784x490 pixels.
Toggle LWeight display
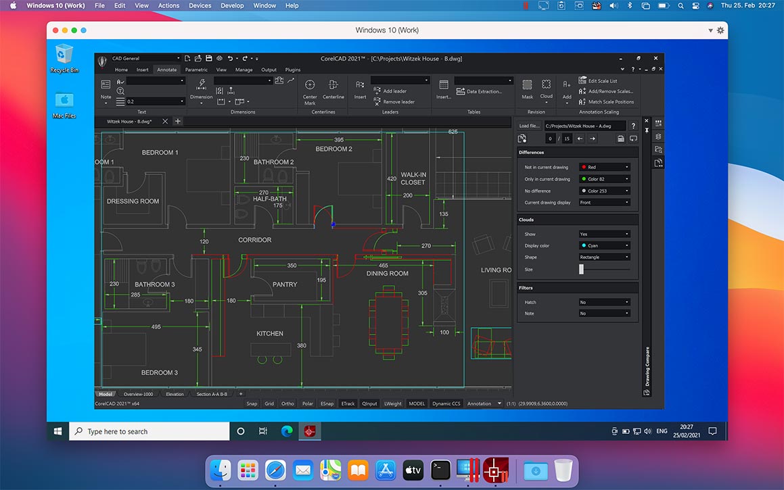392,403
